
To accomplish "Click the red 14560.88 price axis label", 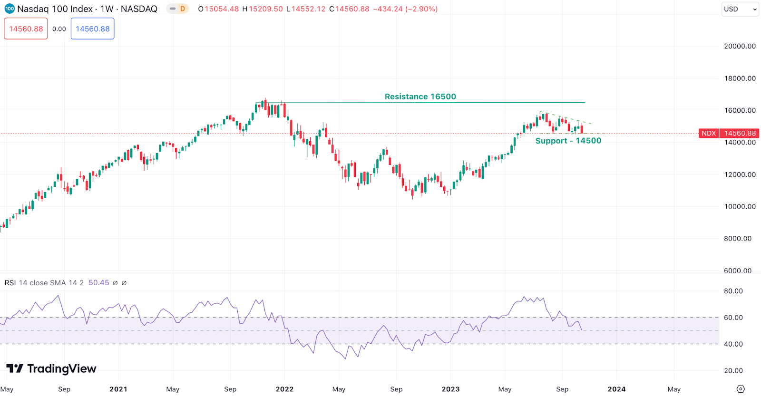I will pos(740,133).
